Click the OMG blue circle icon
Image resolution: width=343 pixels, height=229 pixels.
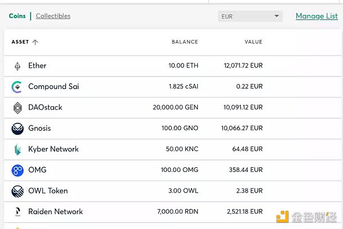point(17,170)
